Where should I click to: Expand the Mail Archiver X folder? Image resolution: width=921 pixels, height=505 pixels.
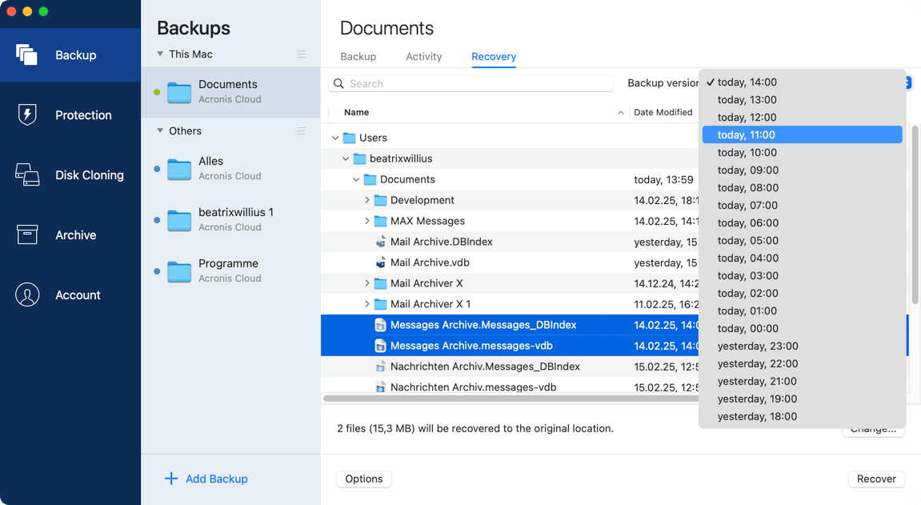[x=367, y=283]
